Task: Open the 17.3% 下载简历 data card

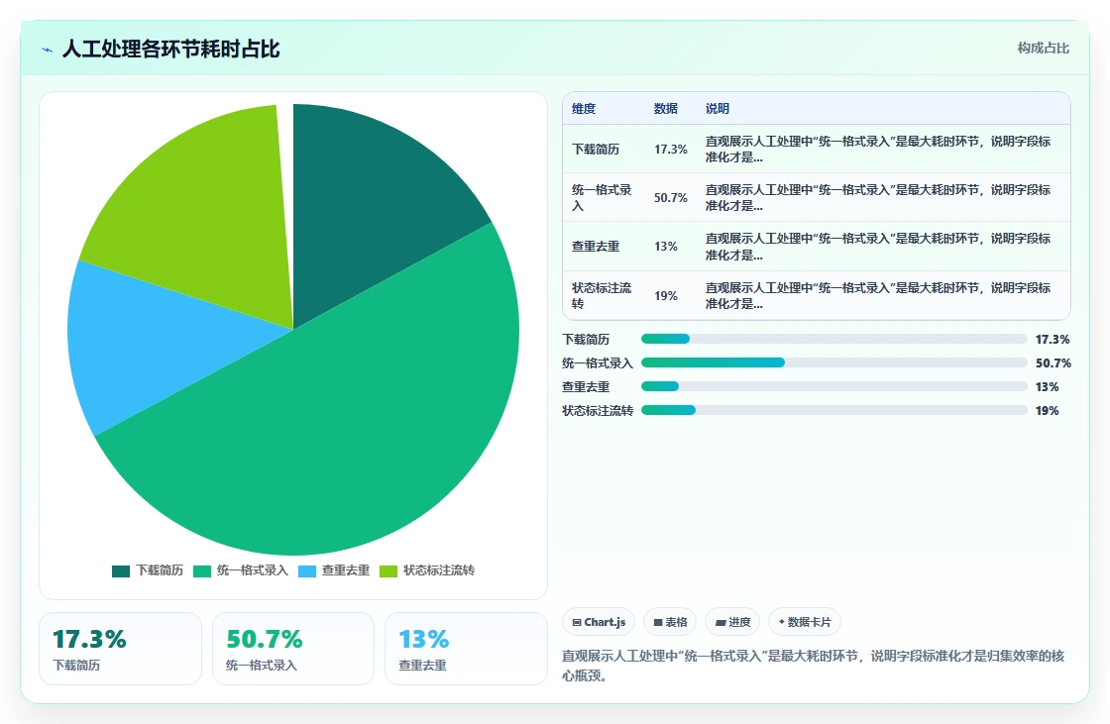Action: (x=120, y=649)
